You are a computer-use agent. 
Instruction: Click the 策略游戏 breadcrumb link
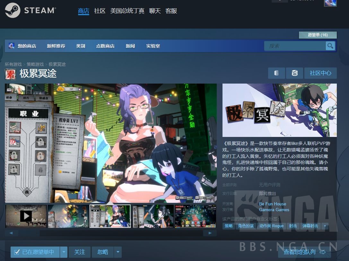[35, 64]
